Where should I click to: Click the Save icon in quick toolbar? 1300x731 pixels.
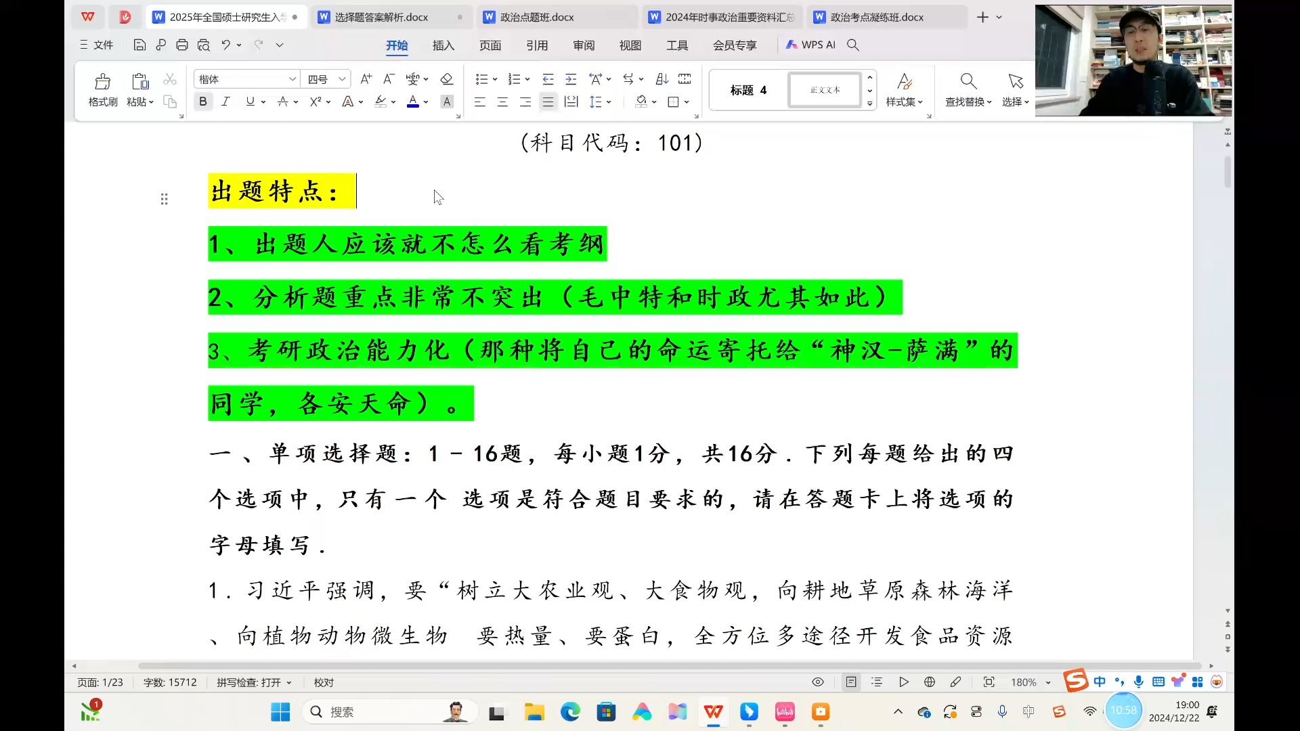(139, 45)
